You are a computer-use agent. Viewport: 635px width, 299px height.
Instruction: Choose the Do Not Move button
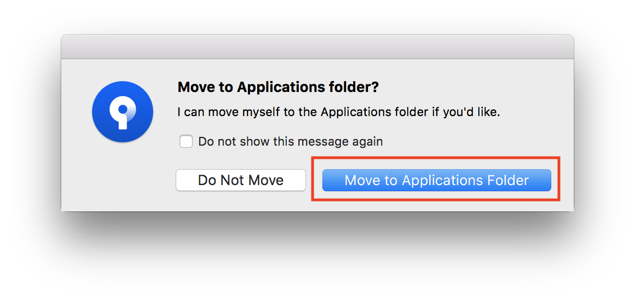coord(240,180)
